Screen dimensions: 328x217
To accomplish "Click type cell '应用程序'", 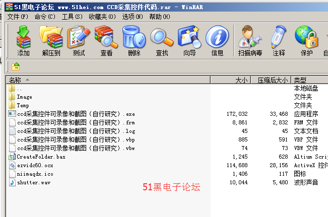I will click(306, 114).
